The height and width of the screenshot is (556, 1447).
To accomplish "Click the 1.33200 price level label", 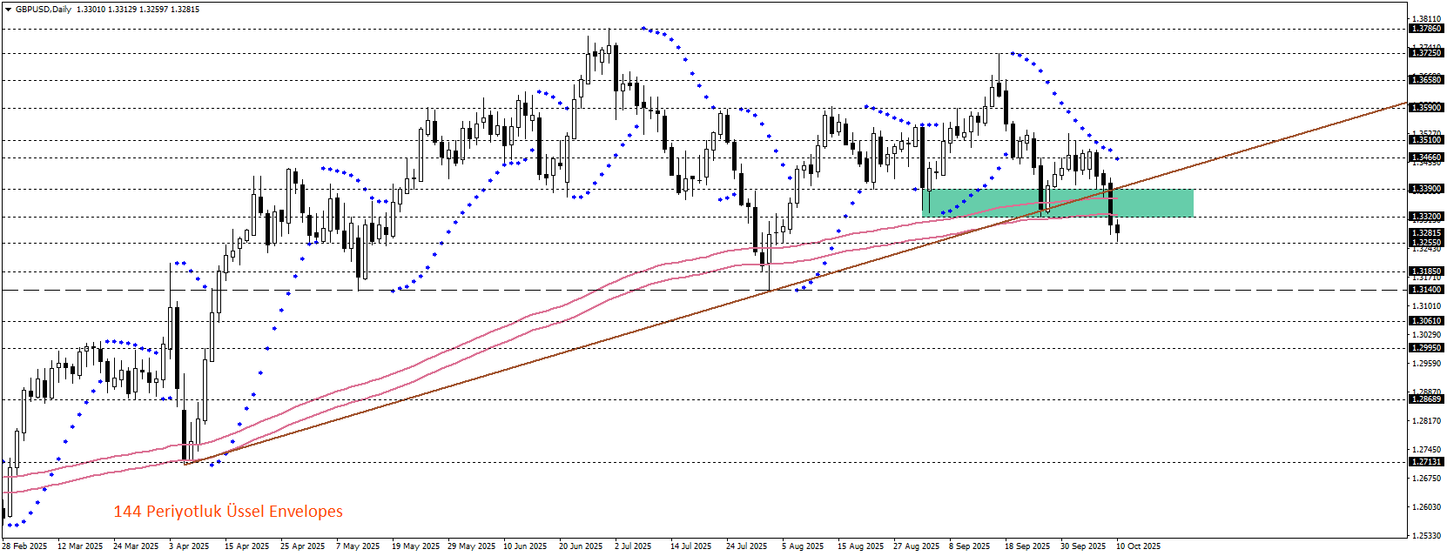I will point(1426,217).
